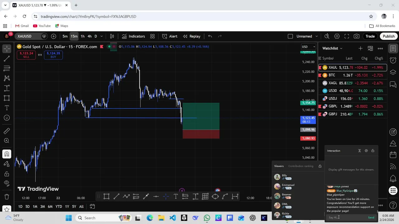Open the chats panel in right sidebar
The height and width of the screenshot is (224, 399).
[x=393, y=84]
